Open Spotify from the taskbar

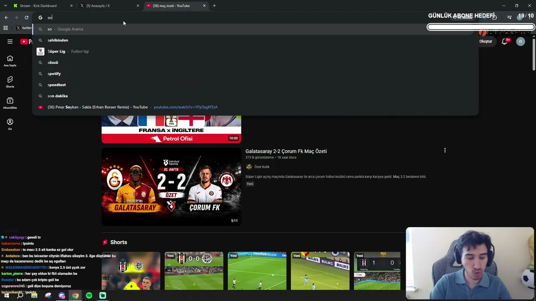(x=89, y=296)
